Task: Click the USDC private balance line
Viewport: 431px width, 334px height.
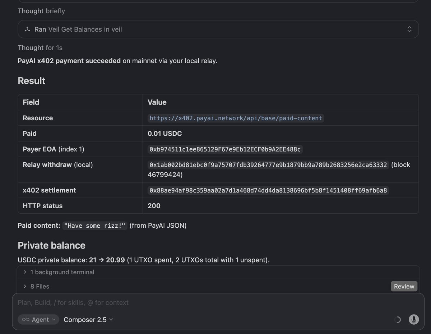Action: click(144, 260)
